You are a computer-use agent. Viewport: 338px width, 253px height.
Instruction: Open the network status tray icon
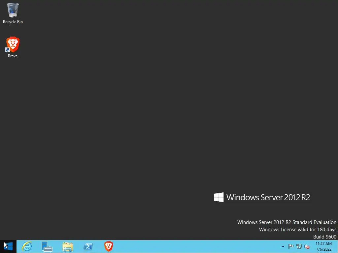(x=299, y=246)
